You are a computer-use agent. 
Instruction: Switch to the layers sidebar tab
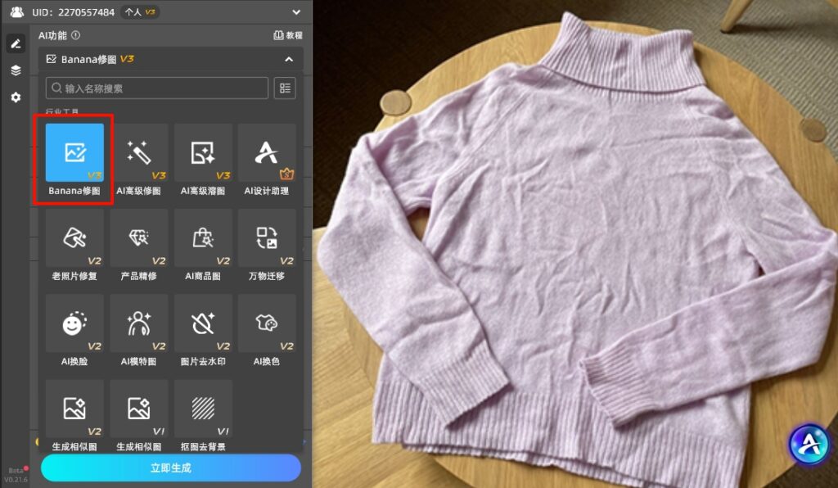(16, 70)
